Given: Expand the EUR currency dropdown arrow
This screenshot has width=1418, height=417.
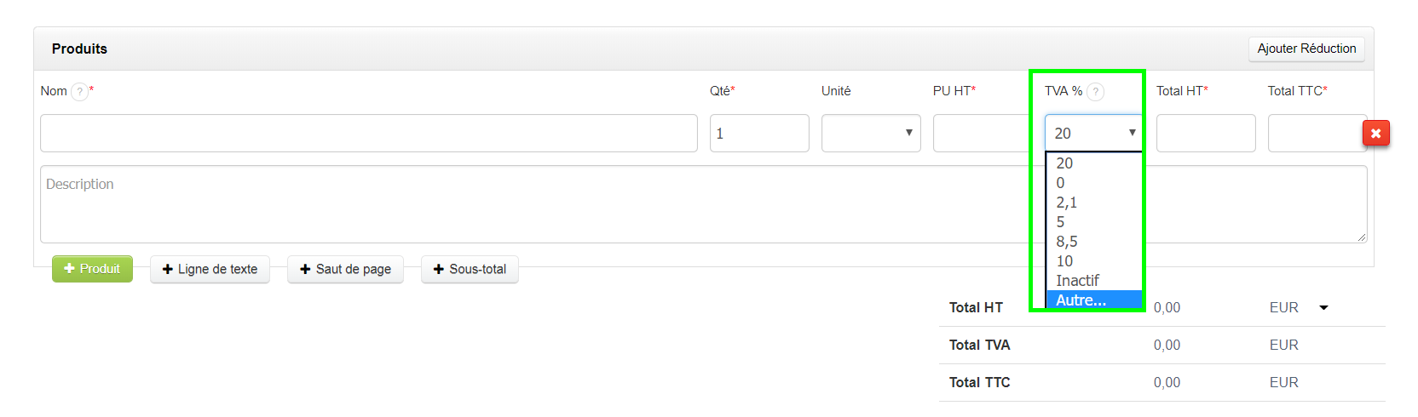Looking at the screenshot, I should coord(1323,307).
